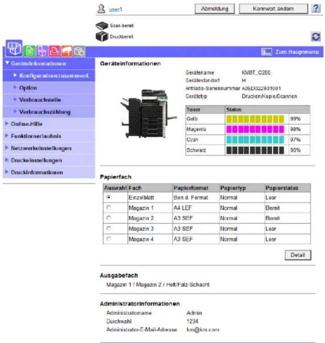Viewport: 325px width, 343px height.
Task: Click the Abmeldung button
Action: point(214,9)
